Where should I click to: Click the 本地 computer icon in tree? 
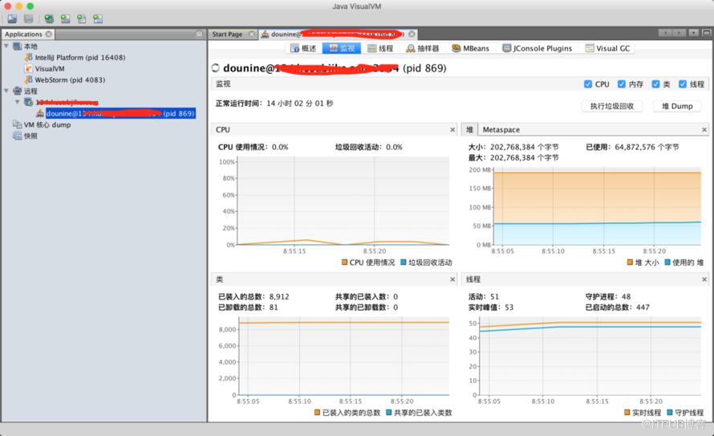[18, 47]
